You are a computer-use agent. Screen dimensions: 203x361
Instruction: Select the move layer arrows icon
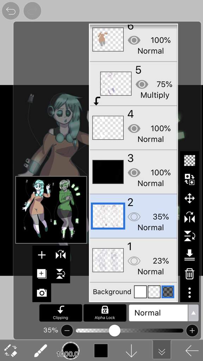pyautogui.click(x=190, y=198)
